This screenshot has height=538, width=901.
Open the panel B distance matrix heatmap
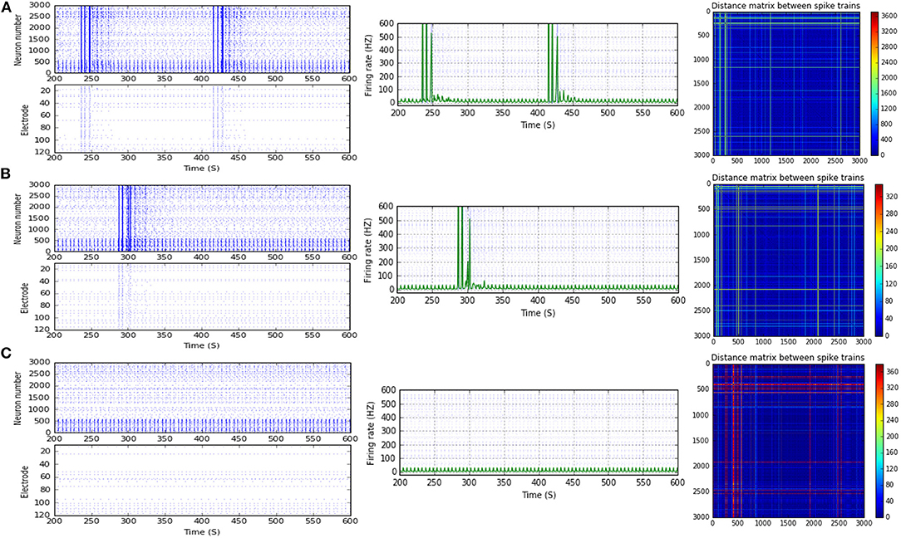(789, 260)
